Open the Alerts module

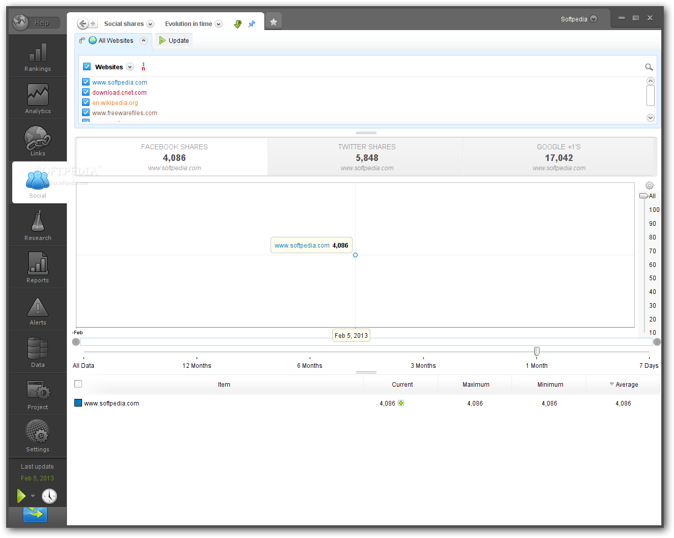point(38,310)
